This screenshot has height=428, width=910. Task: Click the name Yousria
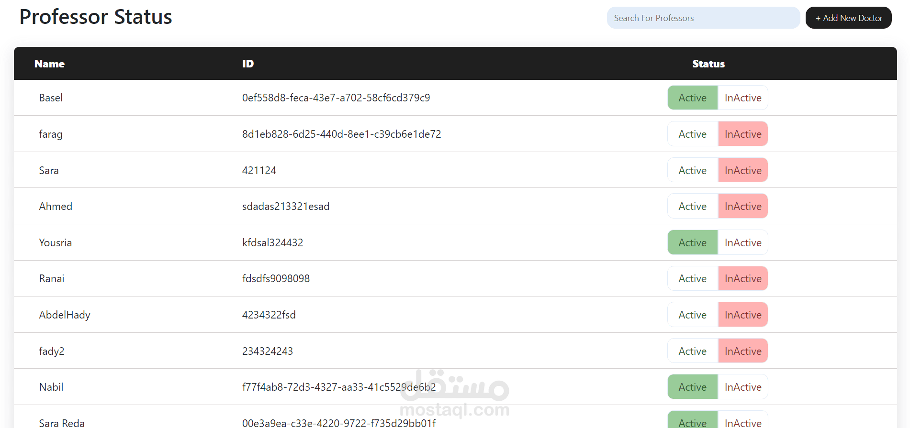56,242
